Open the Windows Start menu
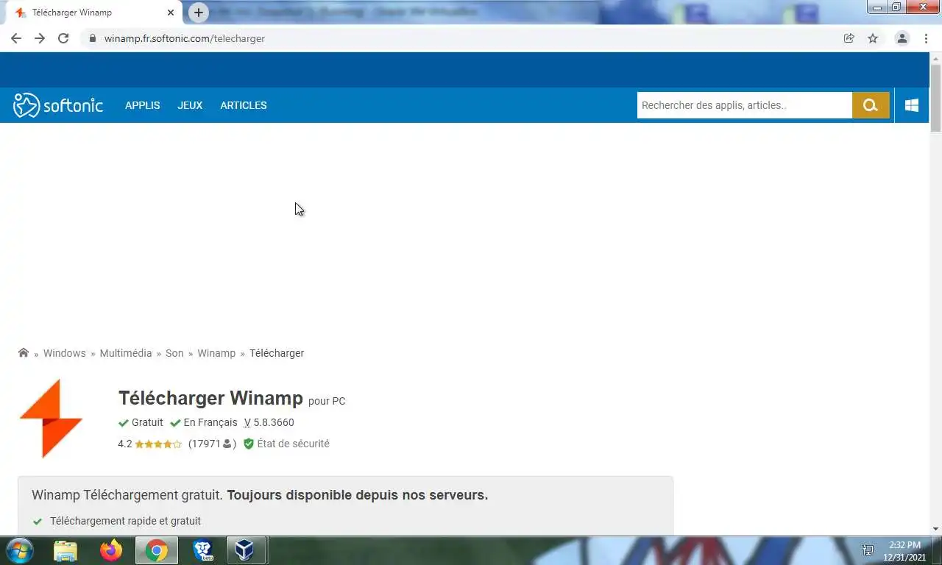 point(18,550)
